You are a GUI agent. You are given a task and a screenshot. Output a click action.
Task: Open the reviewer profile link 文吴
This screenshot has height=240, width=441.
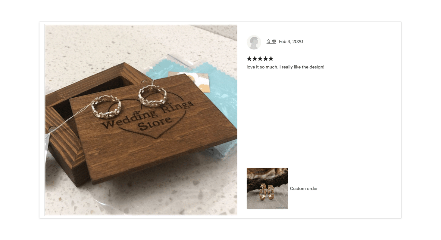tap(271, 41)
